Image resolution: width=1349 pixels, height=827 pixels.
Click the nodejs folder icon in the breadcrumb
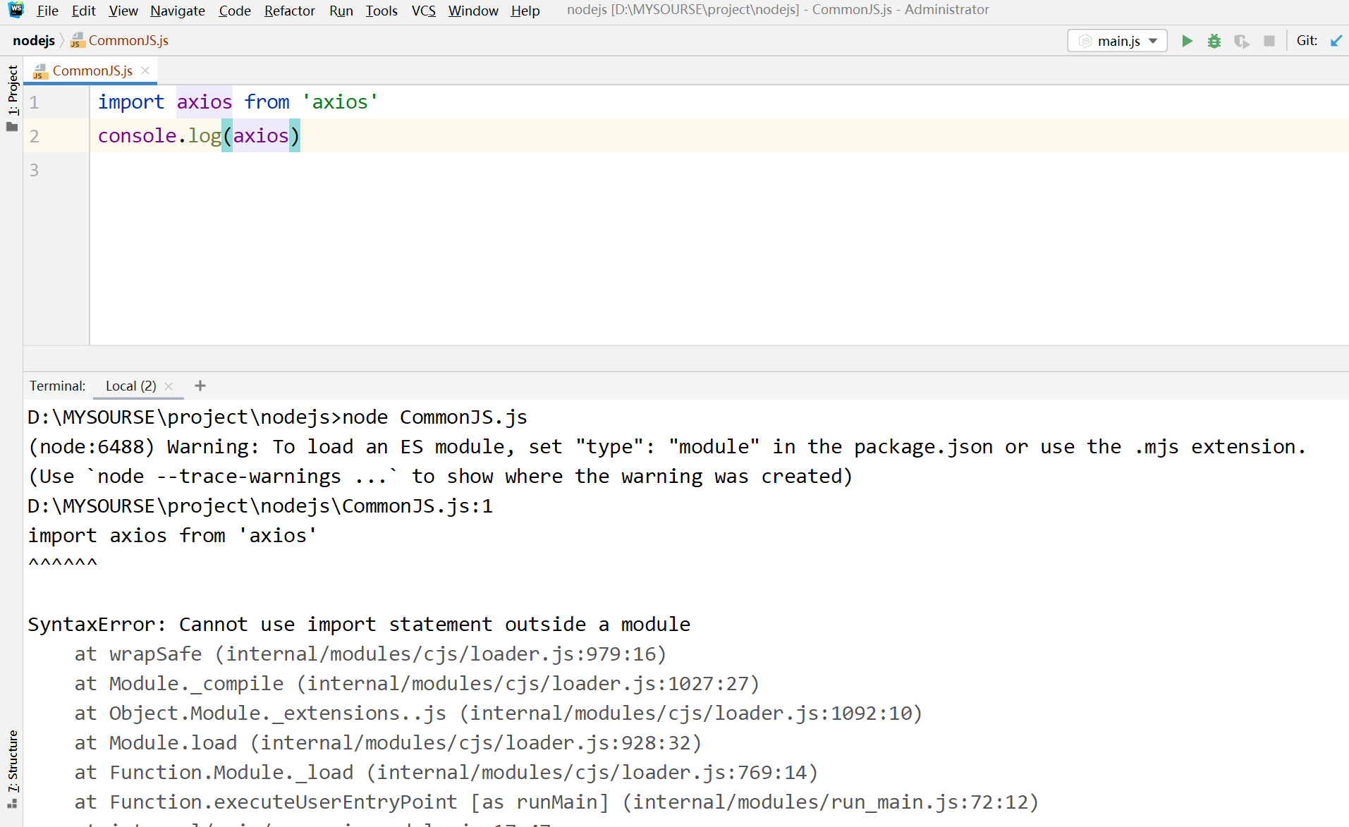pyautogui.click(x=34, y=40)
